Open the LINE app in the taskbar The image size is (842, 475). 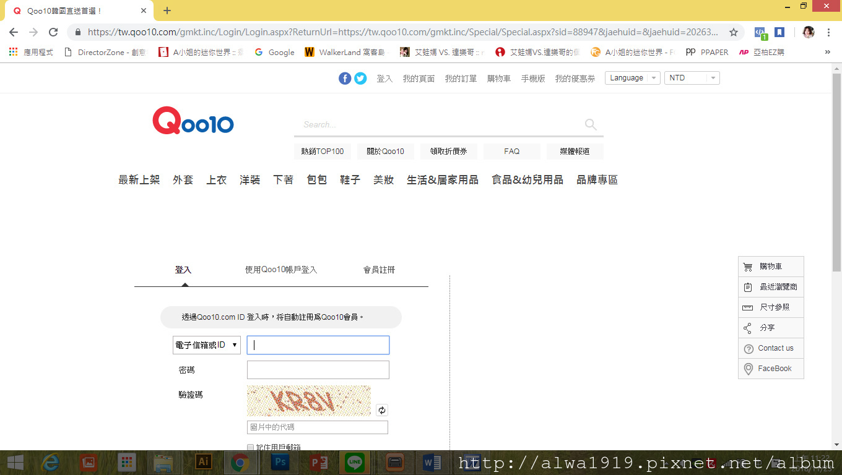(356, 462)
